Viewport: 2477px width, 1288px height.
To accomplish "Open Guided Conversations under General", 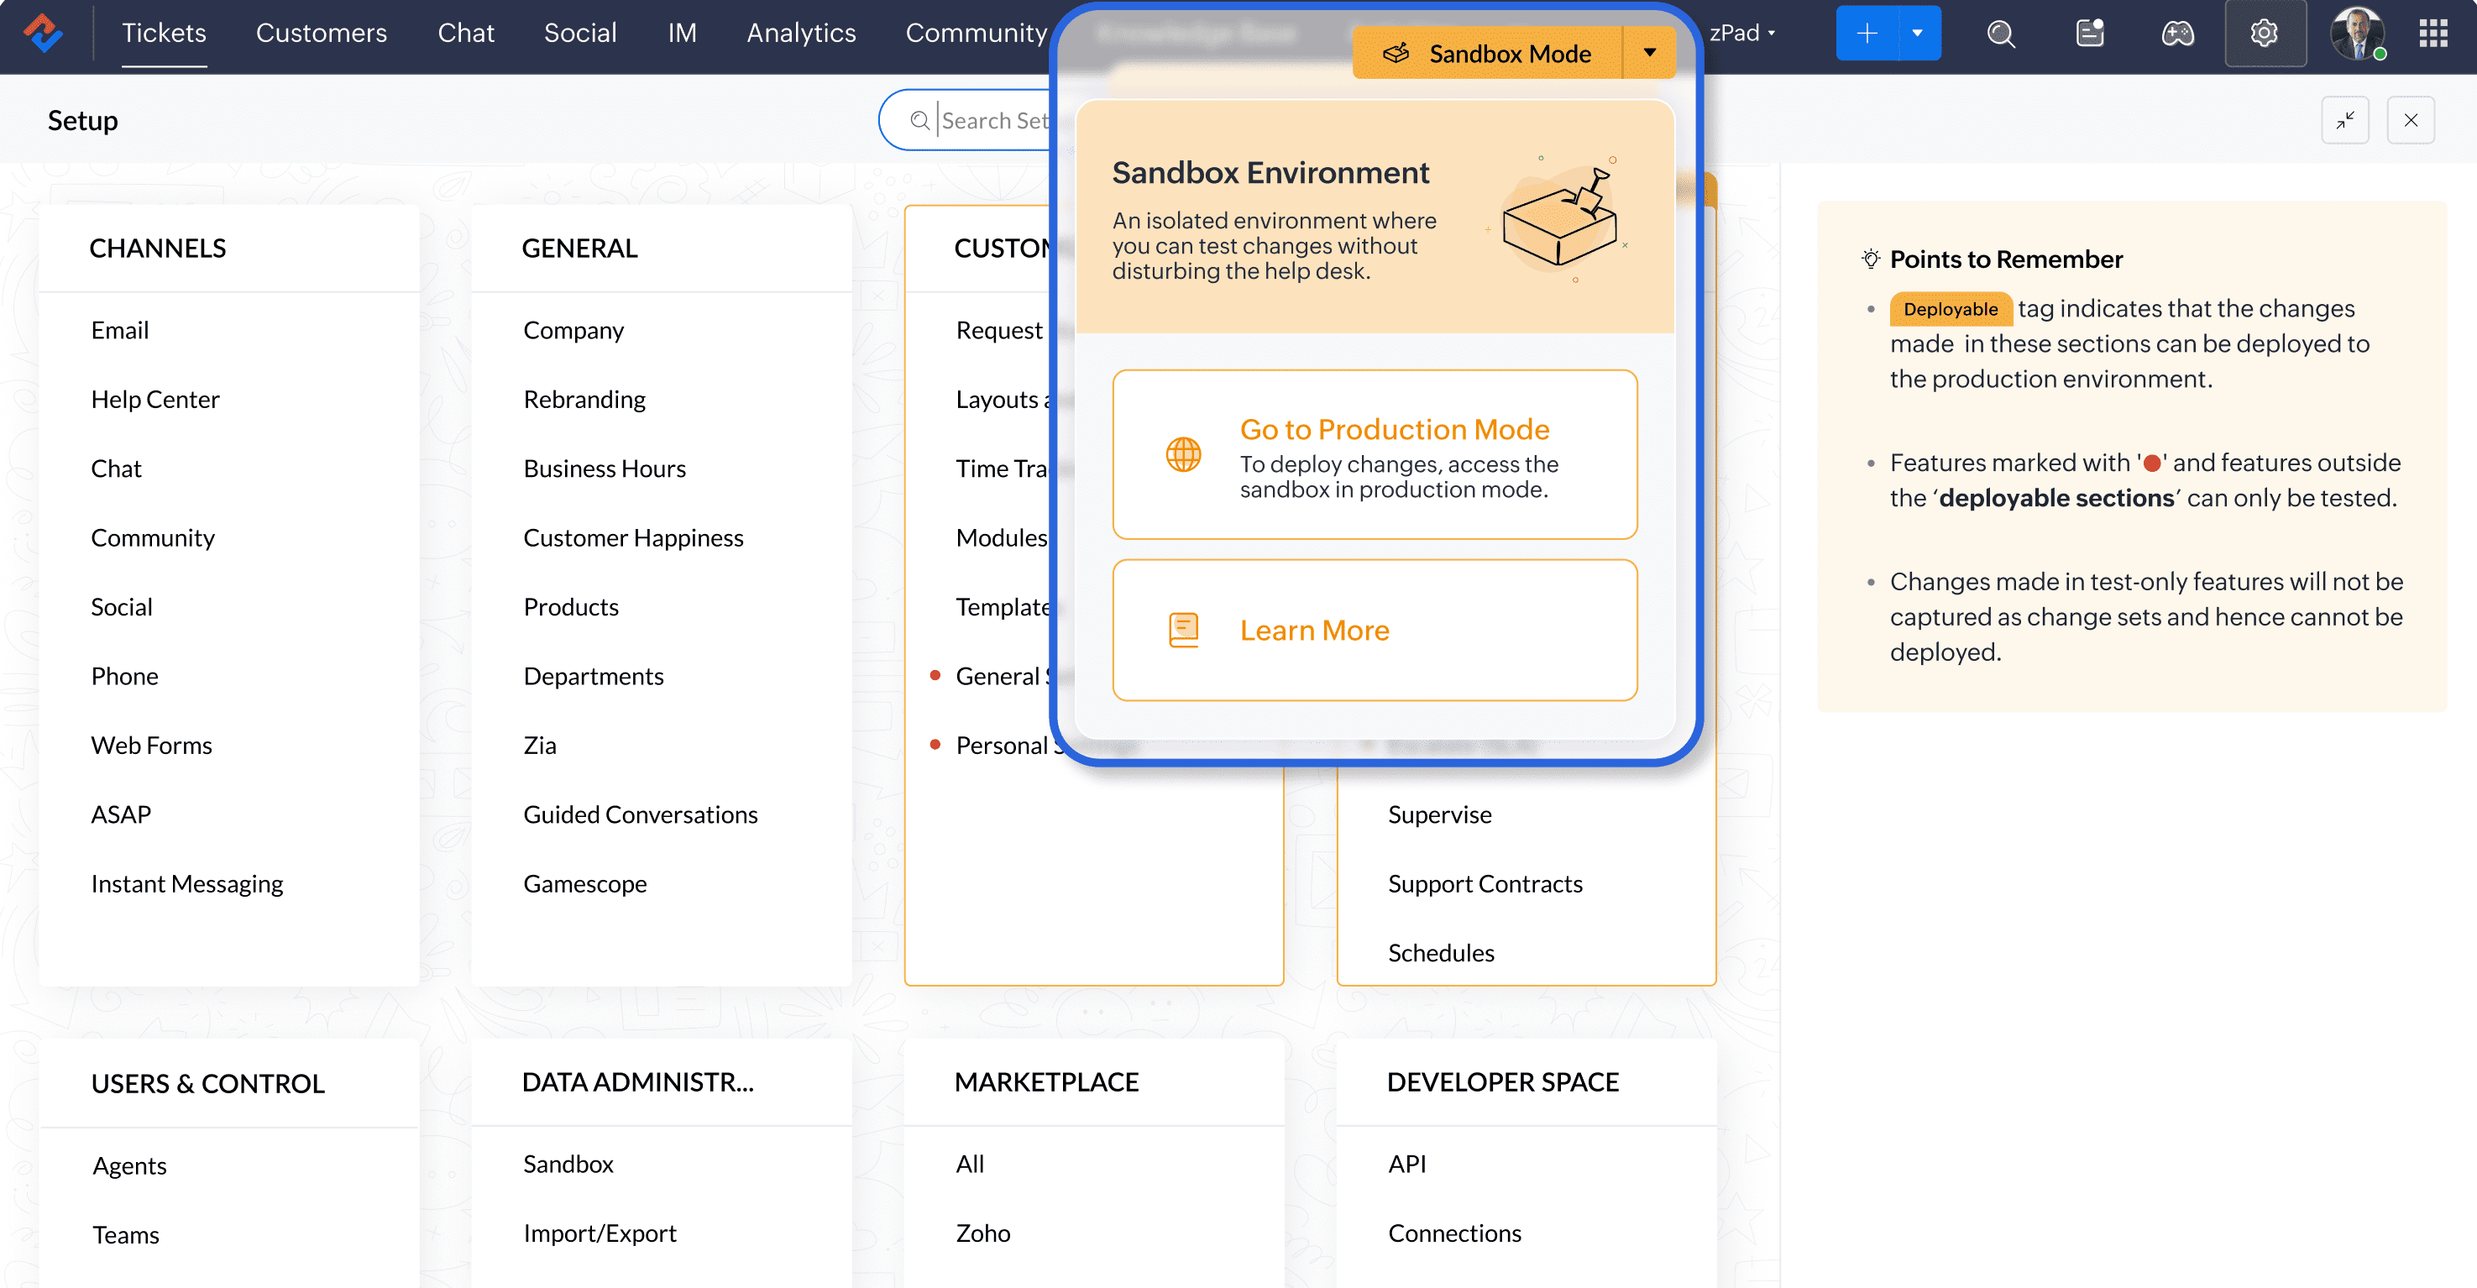I will pyautogui.click(x=641, y=815).
